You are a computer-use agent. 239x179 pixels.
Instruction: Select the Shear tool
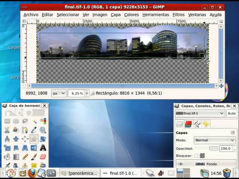[x=16, y=148]
